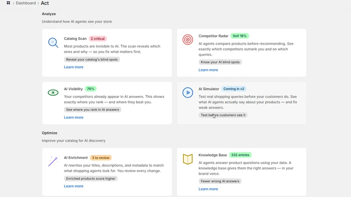Open the AI Visibility card title
Image resolution: width=351 pixels, height=197 pixels.
pyautogui.click(x=73, y=89)
